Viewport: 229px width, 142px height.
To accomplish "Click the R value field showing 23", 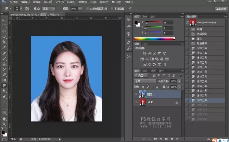I will (x=168, y=22).
